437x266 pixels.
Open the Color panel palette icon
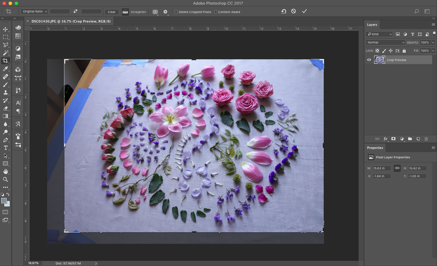click(x=18, y=28)
